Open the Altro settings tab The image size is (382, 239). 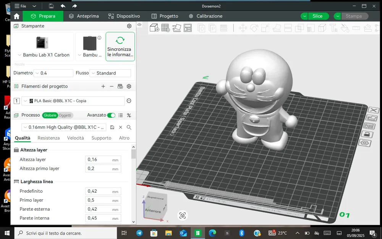124,138
